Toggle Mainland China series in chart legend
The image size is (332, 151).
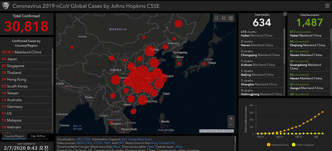[278, 145]
